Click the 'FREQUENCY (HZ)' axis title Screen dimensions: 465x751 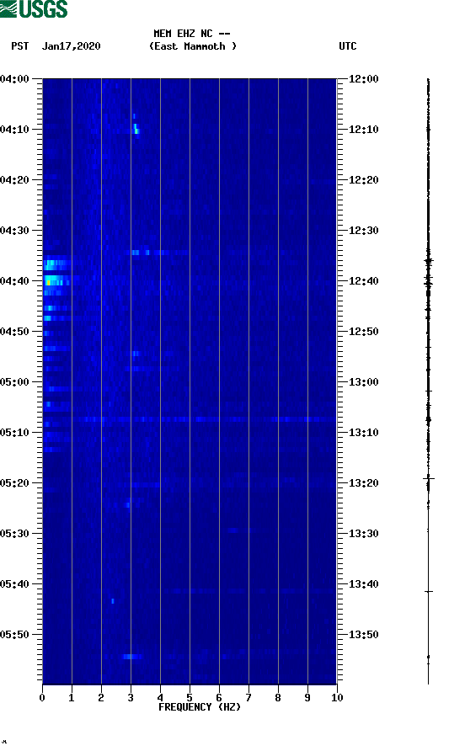point(200,707)
